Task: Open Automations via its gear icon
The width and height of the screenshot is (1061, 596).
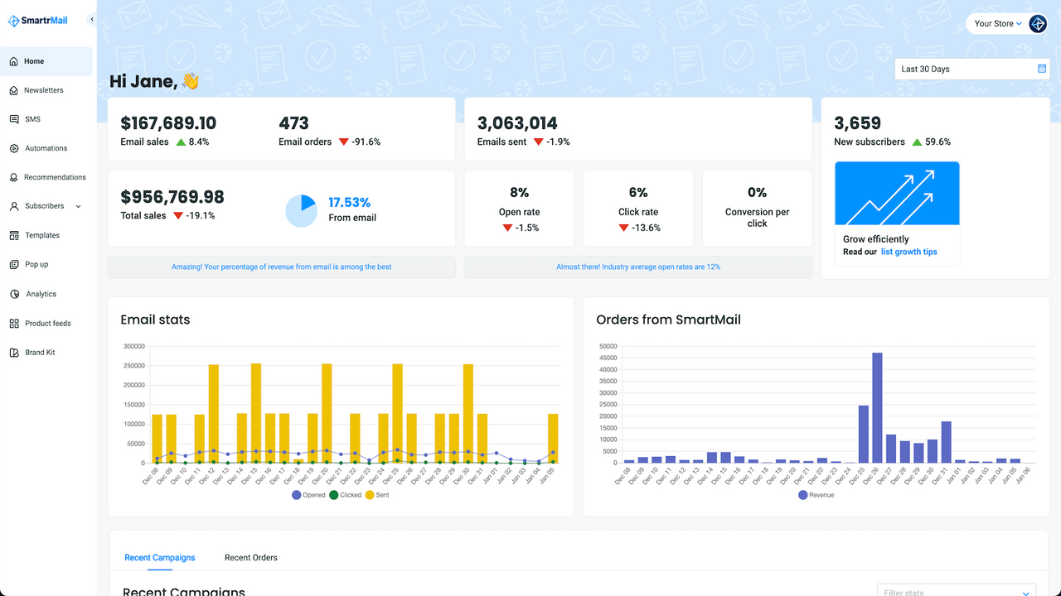Action: (x=14, y=148)
